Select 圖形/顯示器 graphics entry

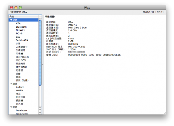22,57
